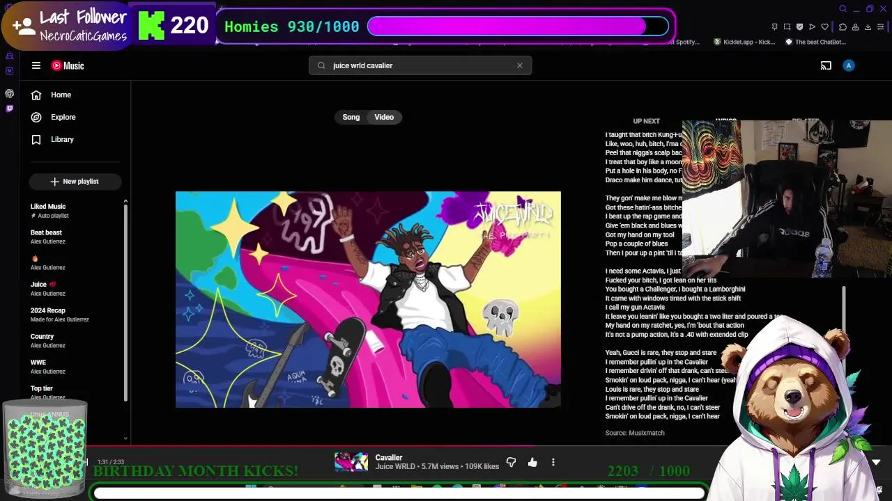Image resolution: width=892 pixels, height=501 pixels.
Task: Click the Cavalier video artwork
Action: coord(368,299)
